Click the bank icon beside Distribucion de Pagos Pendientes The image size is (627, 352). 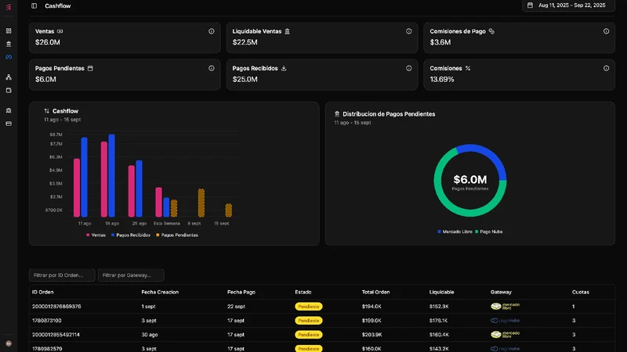337,113
